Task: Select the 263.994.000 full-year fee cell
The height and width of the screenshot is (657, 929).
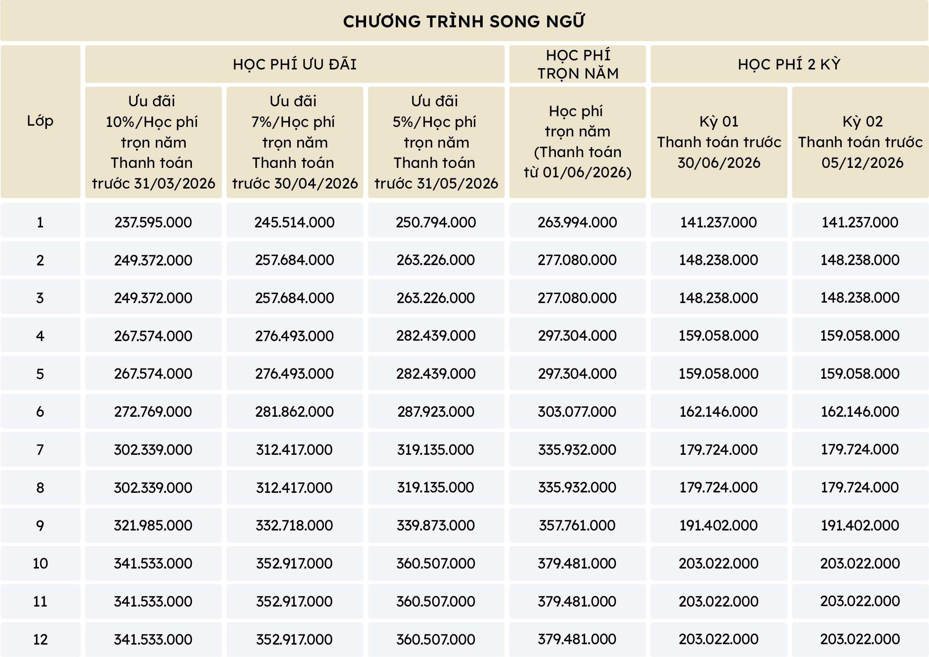Action: pos(577,222)
